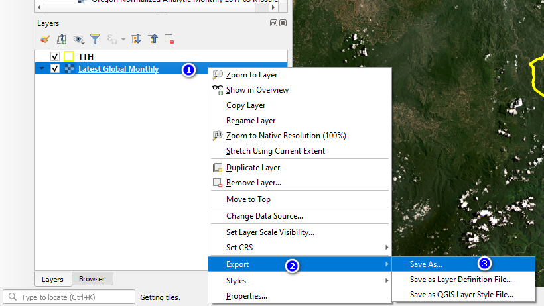Click the Show in Overview glasses icon
The height and width of the screenshot is (306, 544).
[218, 90]
